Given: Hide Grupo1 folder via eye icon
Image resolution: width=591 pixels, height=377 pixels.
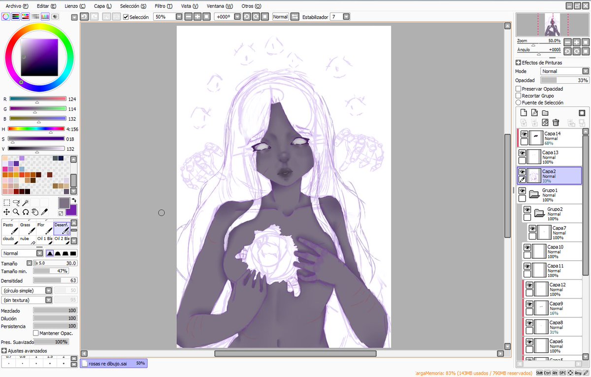Looking at the screenshot, I should pyautogui.click(x=522, y=191).
